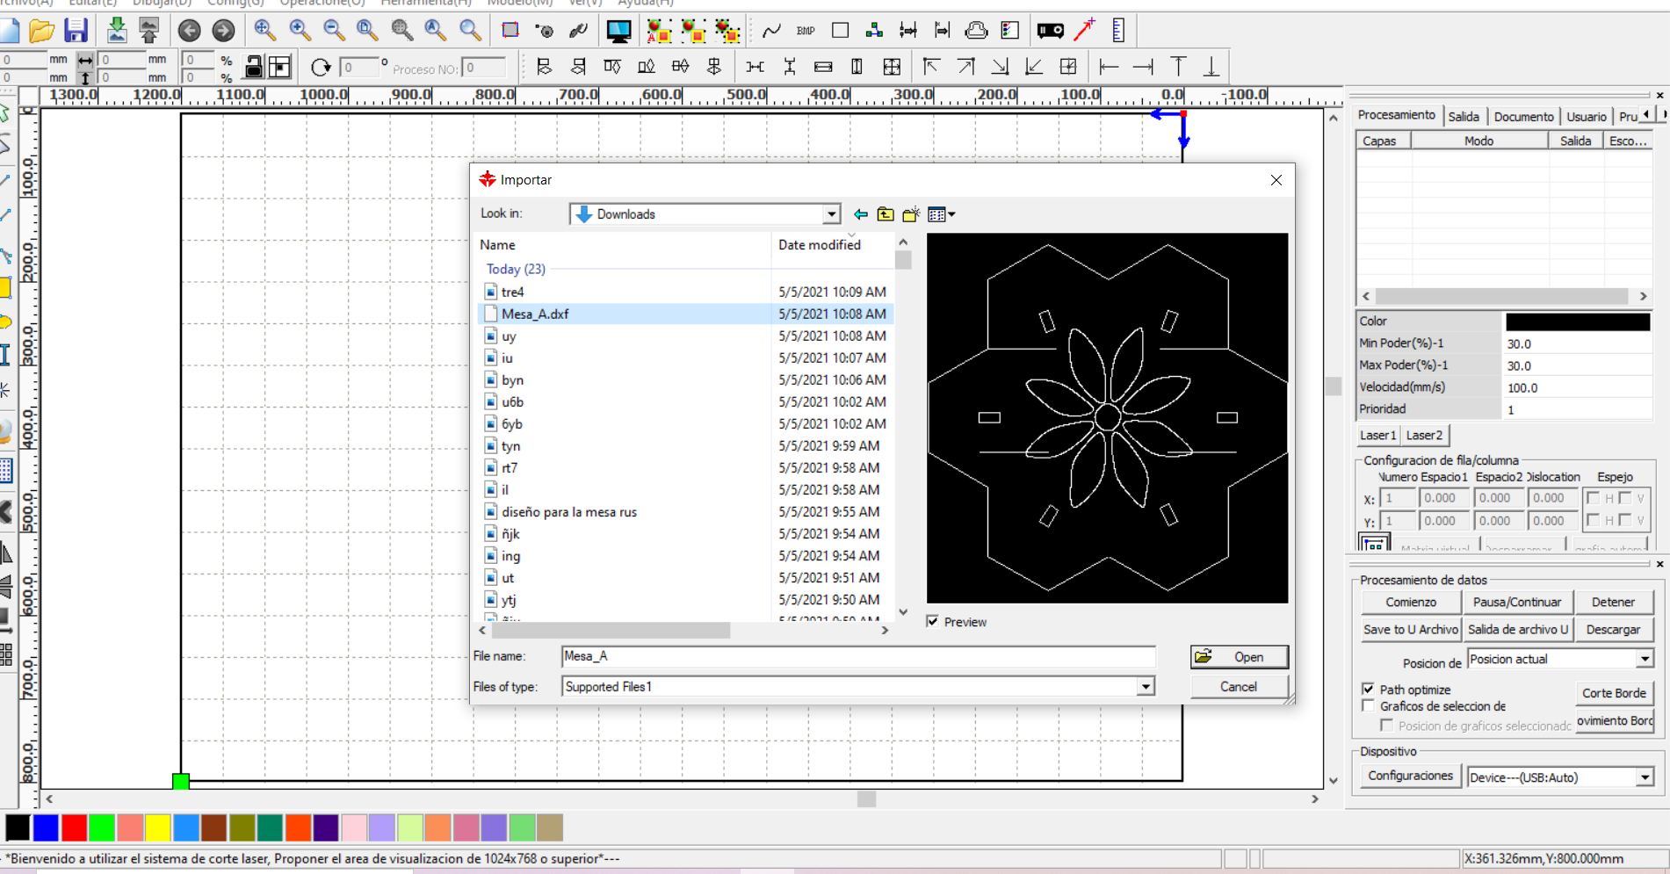Image resolution: width=1670 pixels, height=874 pixels.
Task: Click the black projector device icon
Action: tap(1051, 31)
